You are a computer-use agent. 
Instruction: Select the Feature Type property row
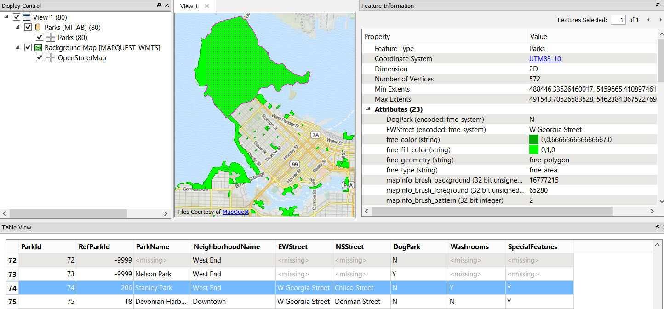(510, 49)
